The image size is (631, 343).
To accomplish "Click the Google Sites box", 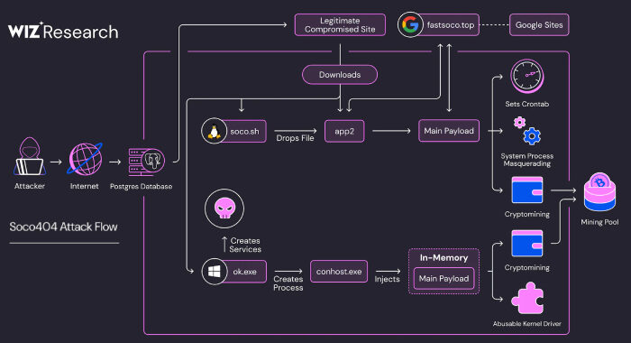I will click(539, 25).
